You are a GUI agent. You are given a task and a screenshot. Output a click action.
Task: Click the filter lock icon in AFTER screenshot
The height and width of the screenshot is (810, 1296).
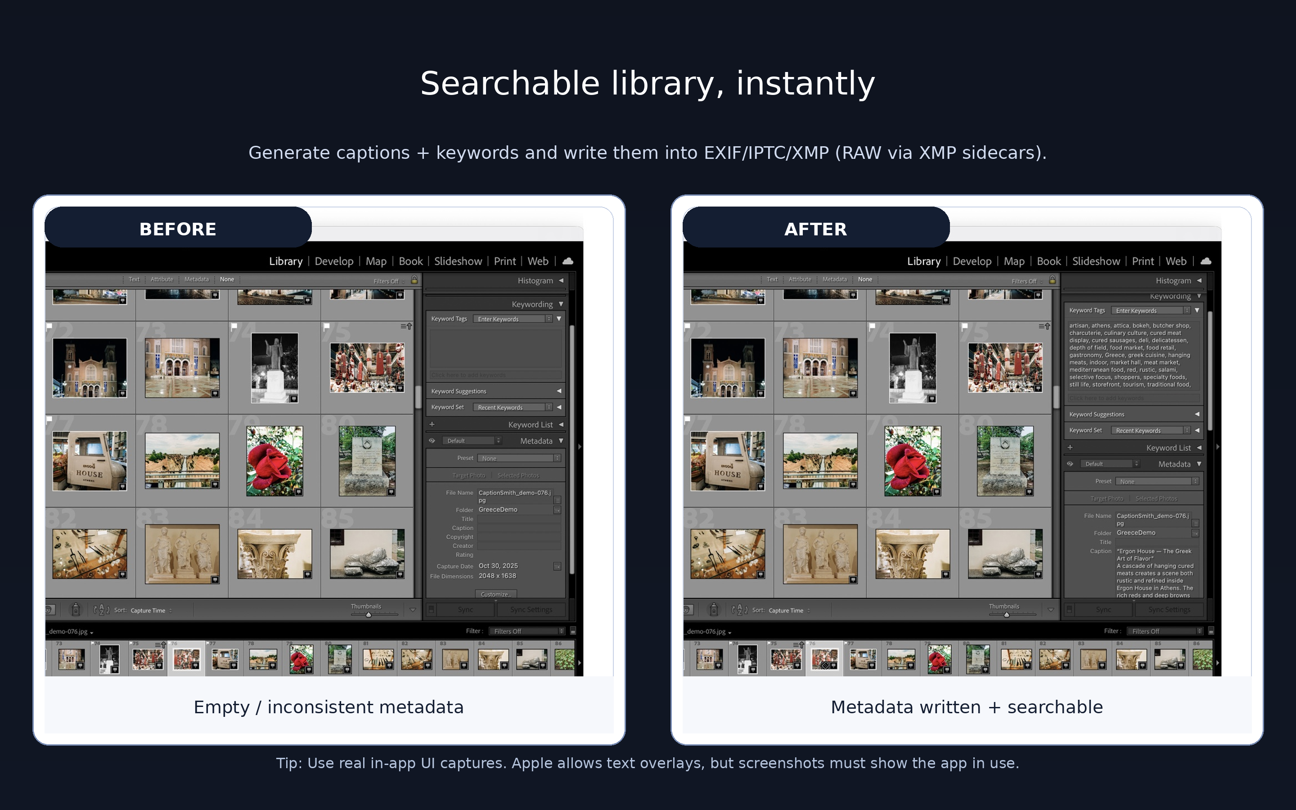1053,279
